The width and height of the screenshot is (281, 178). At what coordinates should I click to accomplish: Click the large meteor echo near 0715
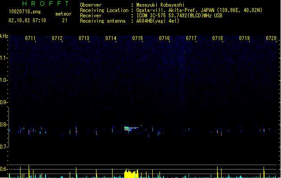(x=131, y=129)
